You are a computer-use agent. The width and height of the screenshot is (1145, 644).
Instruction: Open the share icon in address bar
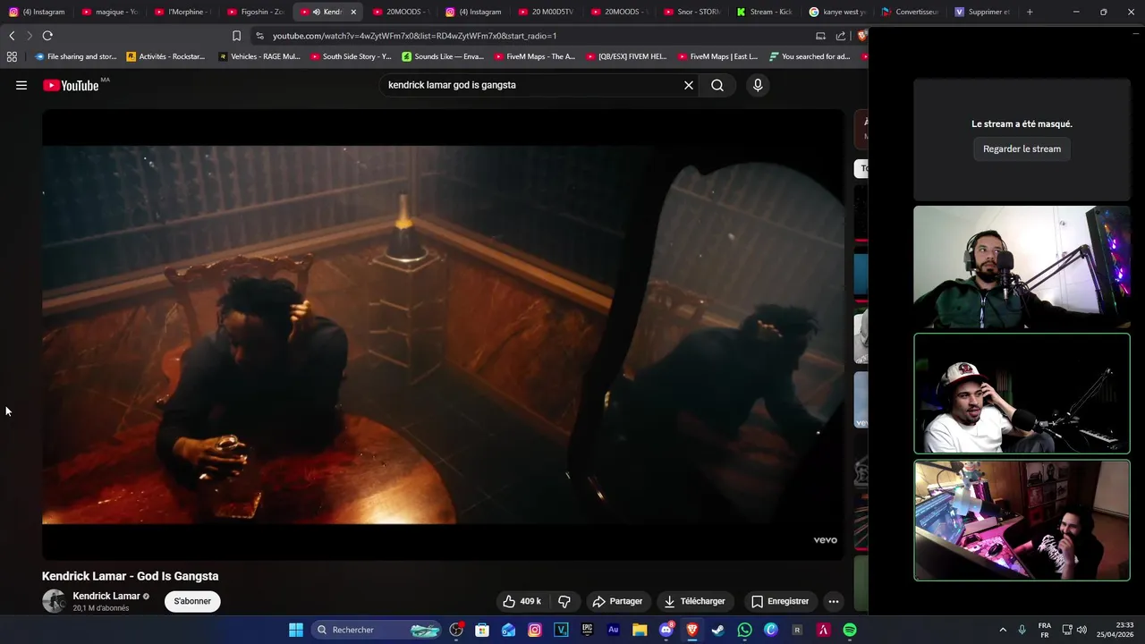(x=841, y=36)
